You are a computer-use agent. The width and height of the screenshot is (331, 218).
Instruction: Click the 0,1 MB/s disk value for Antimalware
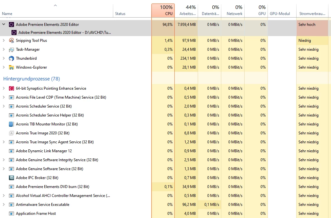click(212, 205)
